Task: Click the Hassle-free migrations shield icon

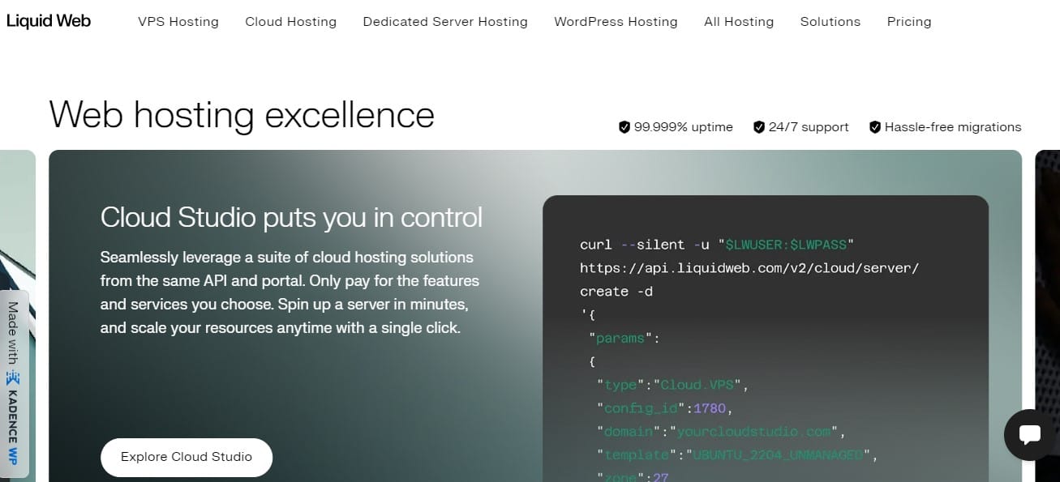Action: [x=875, y=127]
